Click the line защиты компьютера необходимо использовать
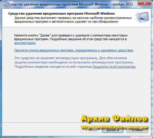This screenshot has height=138, width=153. point(74,62)
